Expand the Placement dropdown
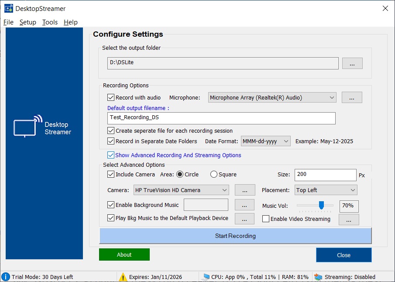395x282 pixels. (353, 190)
